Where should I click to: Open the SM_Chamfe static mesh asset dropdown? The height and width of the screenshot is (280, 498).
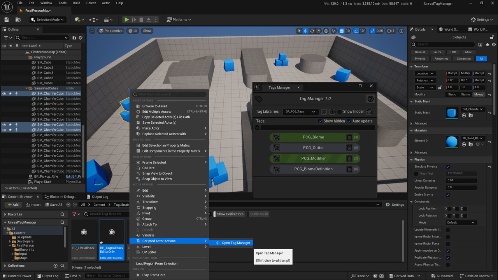click(473, 109)
